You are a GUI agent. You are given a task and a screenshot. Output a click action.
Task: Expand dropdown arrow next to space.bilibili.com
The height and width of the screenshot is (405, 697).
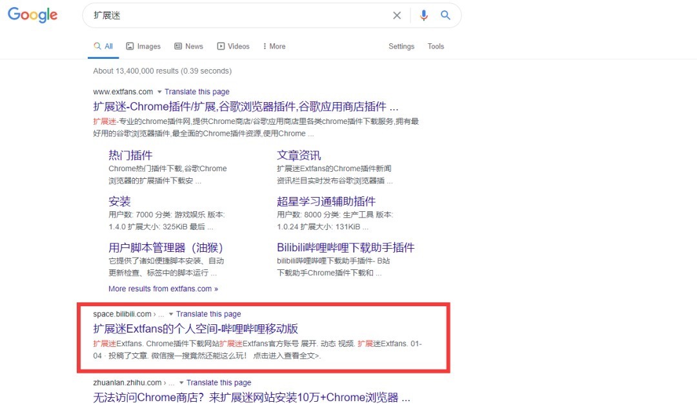(171, 315)
